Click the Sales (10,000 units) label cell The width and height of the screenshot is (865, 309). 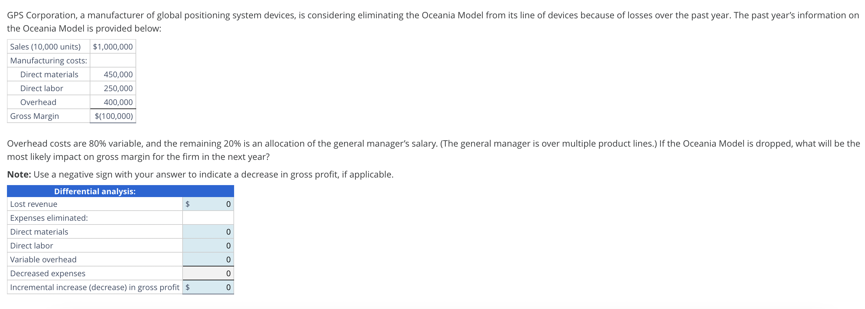pos(45,47)
